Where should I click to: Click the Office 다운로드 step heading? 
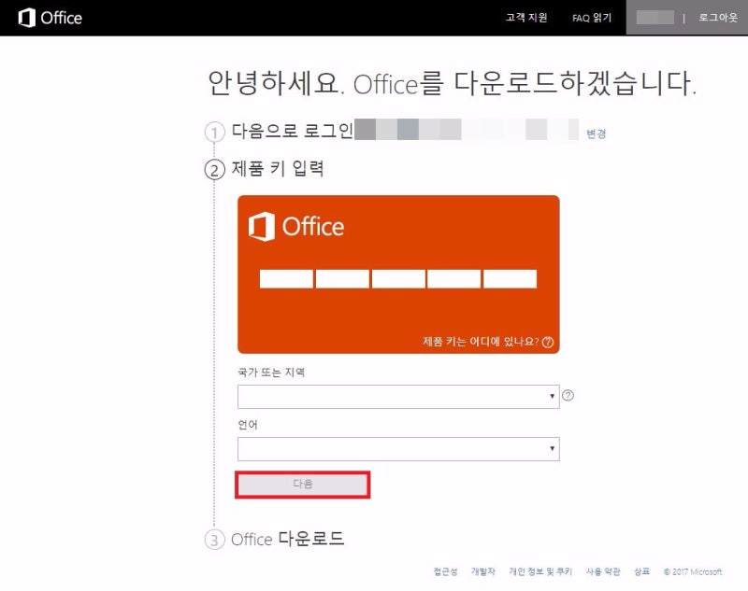(x=287, y=539)
